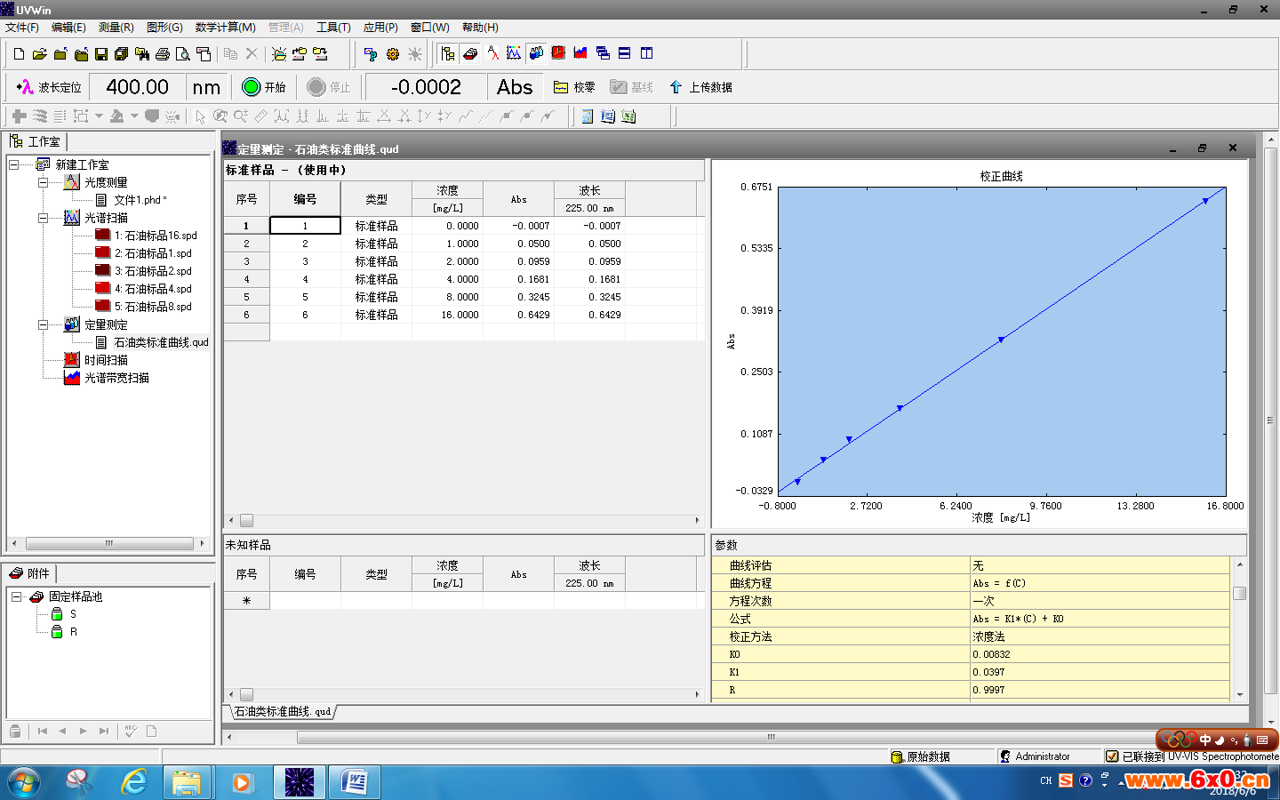Click the 400.00 wavelength value field
The height and width of the screenshot is (800, 1280).
coord(137,87)
